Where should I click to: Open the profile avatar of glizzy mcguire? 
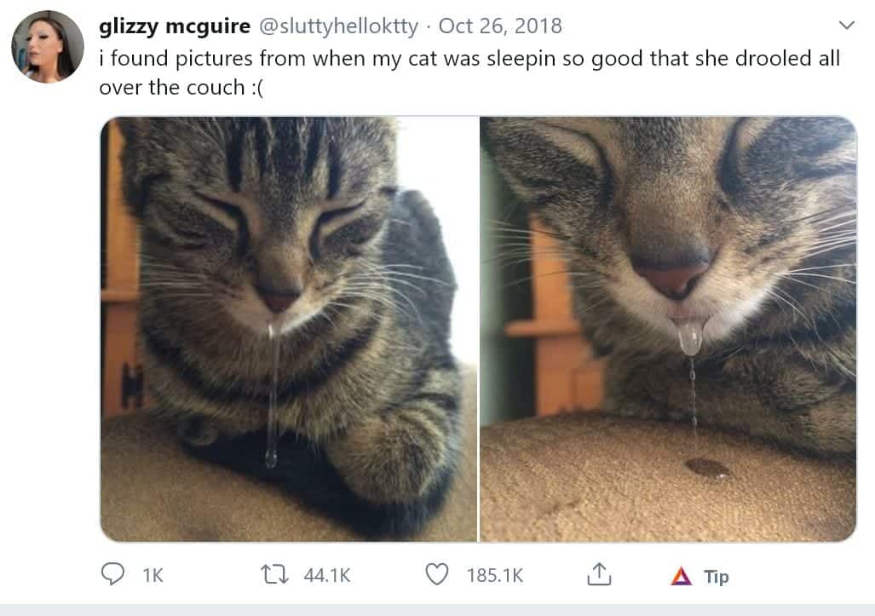pyautogui.click(x=48, y=47)
